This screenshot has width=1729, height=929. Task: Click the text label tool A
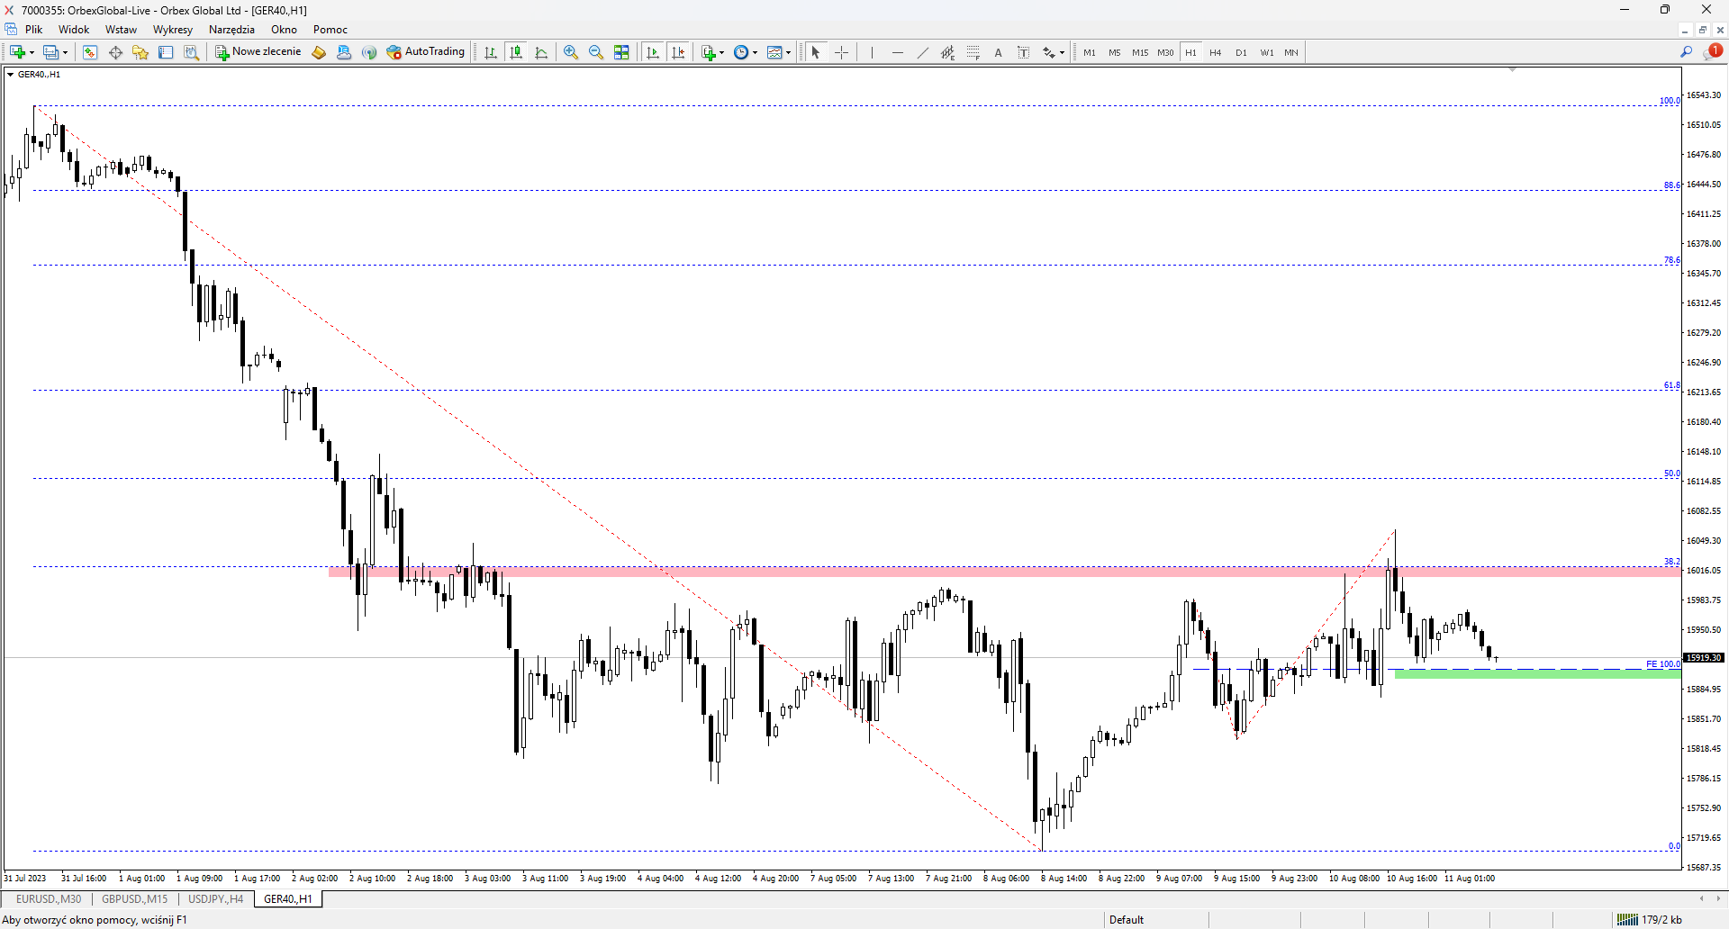pyautogui.click(x=998, y=52)
